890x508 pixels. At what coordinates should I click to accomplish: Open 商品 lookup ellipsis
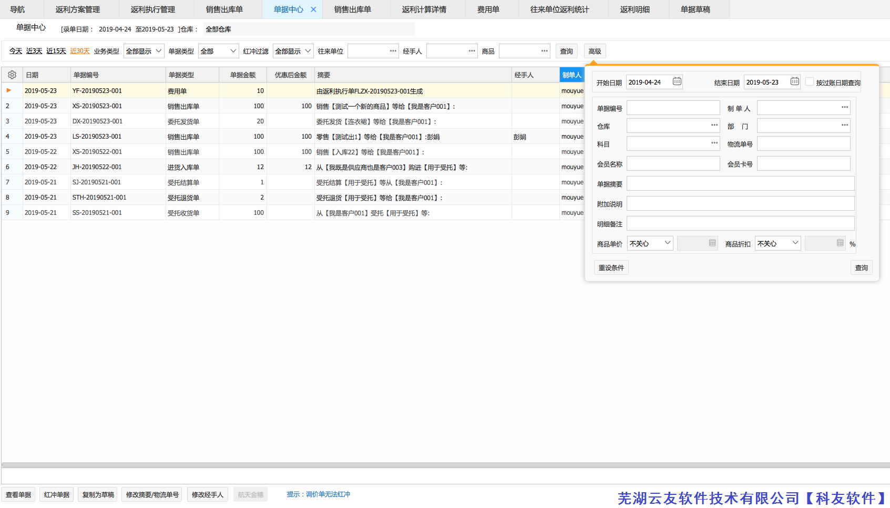pyautogui.click(x=544, y=51)
